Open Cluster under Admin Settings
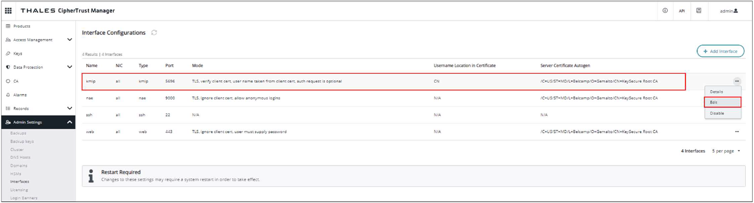The image size is (754, 203). tap(18, 149)
